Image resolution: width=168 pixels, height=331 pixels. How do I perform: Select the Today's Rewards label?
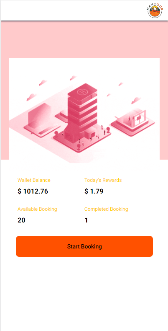pos(103,180)
